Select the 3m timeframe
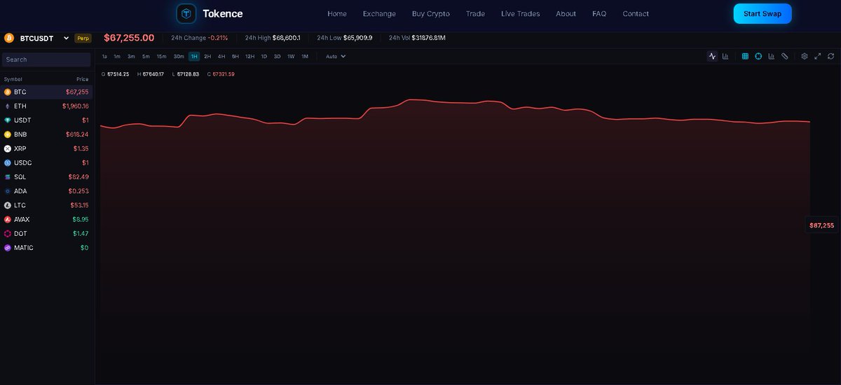Screen dimensions: 841x385 131,56
